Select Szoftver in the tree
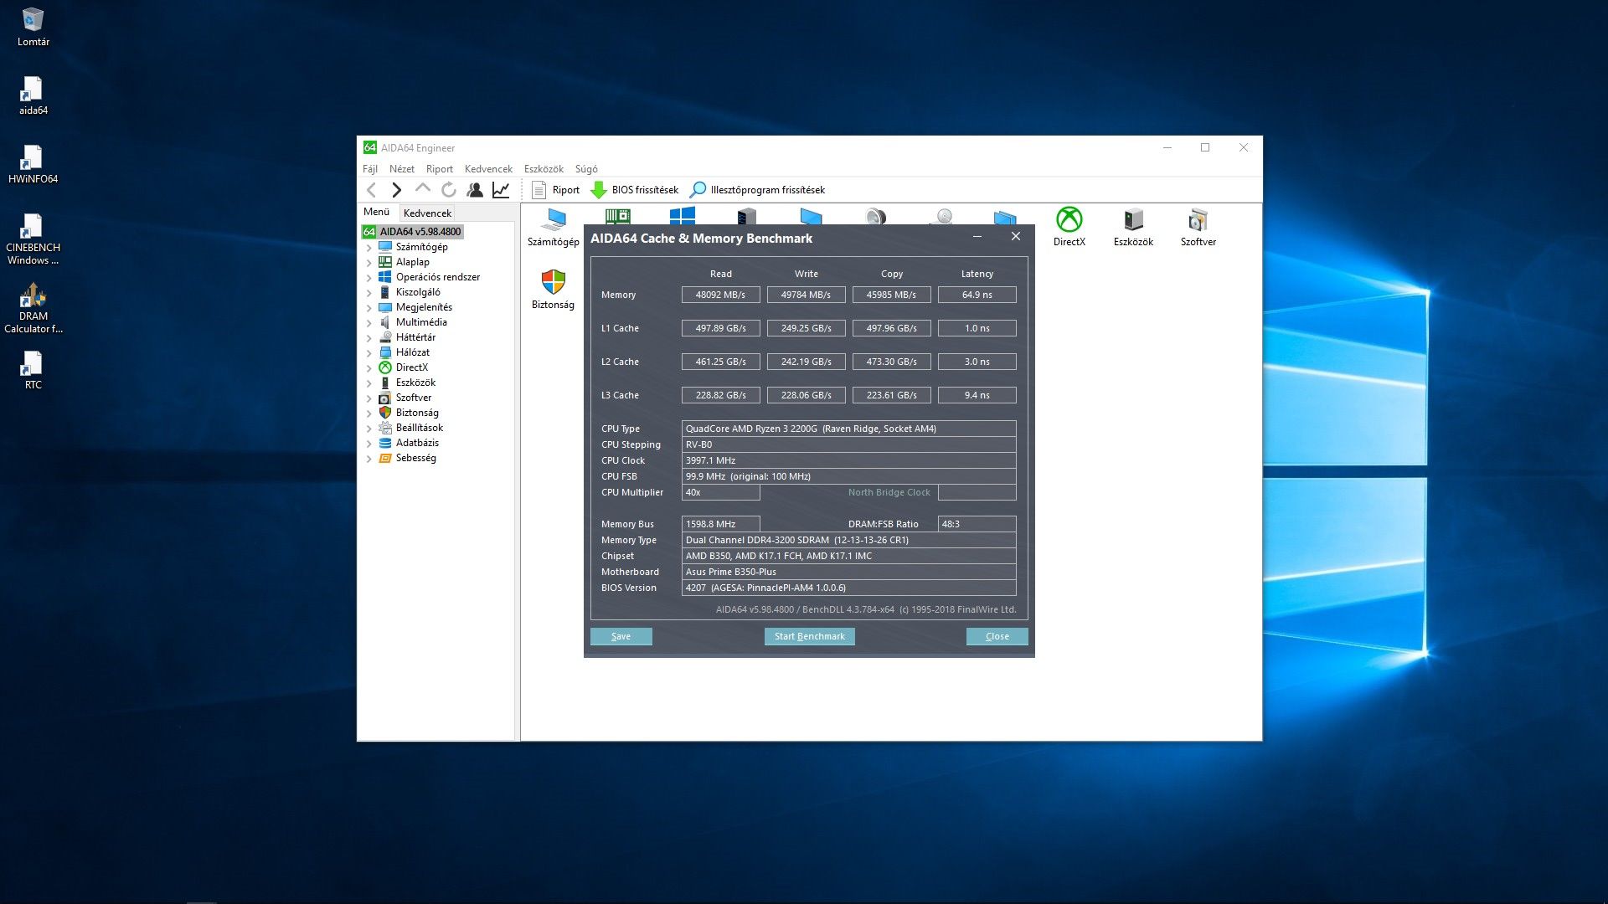The width and height of the screenshot is (1608, 904). click(413, 398)
